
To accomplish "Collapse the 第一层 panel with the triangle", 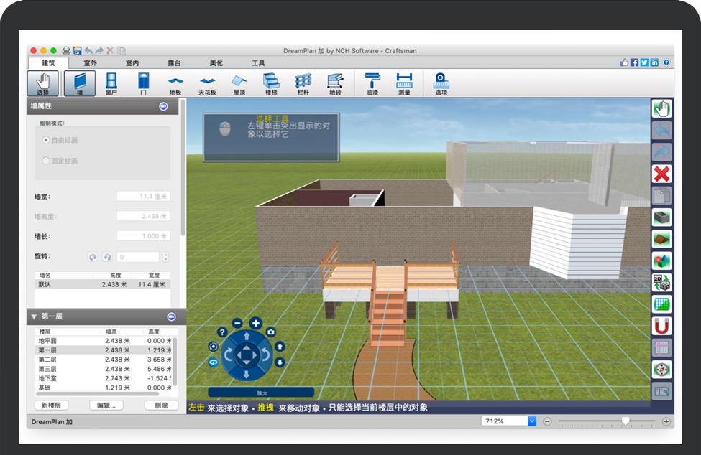I will (34, 316).
